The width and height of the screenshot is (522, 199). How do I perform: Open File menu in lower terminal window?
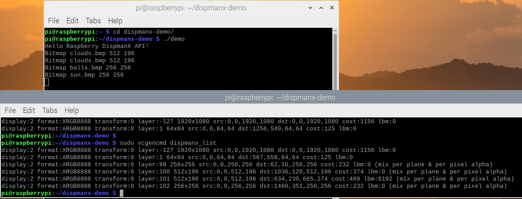coord(10,110)
